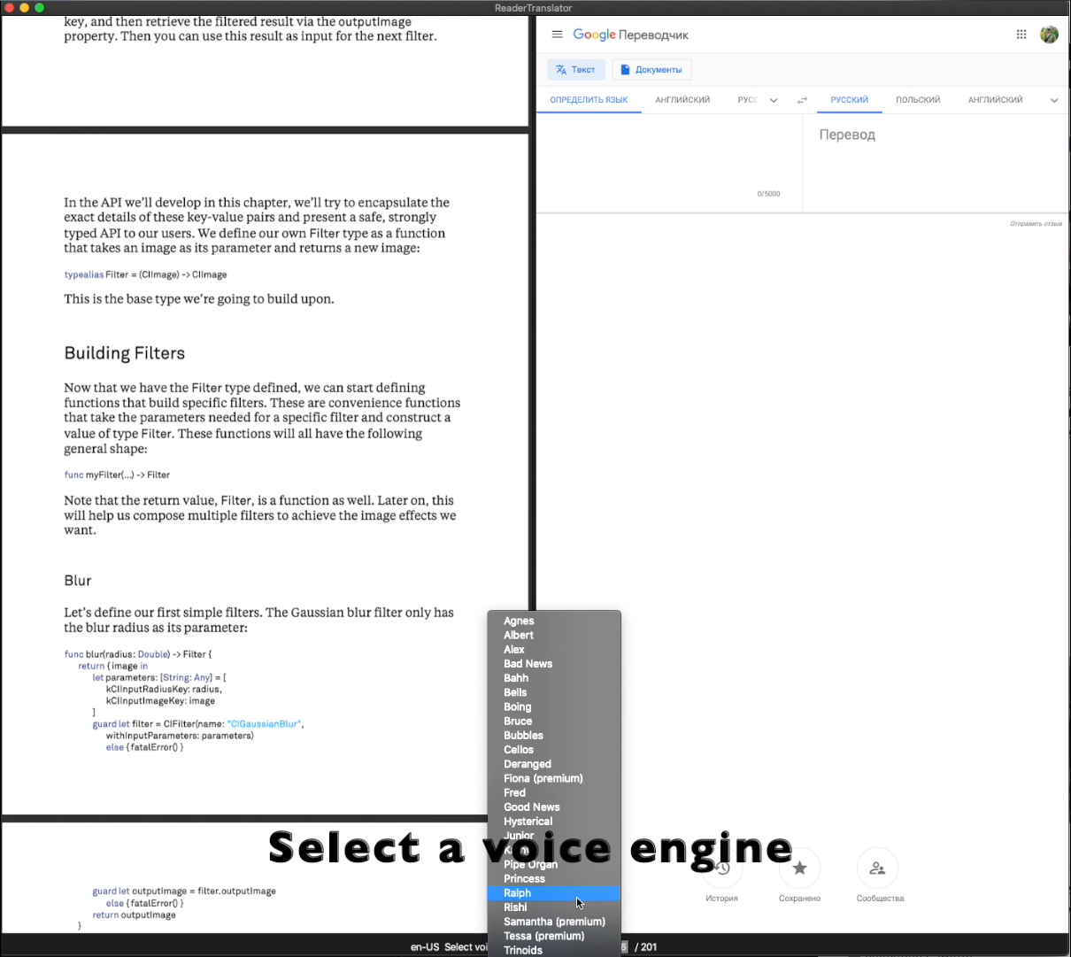
Task: Open the История history icon
Action: (722, 869)
